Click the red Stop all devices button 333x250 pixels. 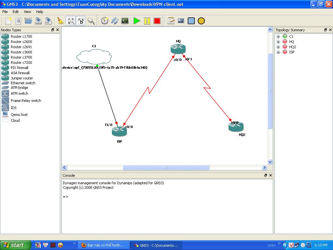coord(157,21)
